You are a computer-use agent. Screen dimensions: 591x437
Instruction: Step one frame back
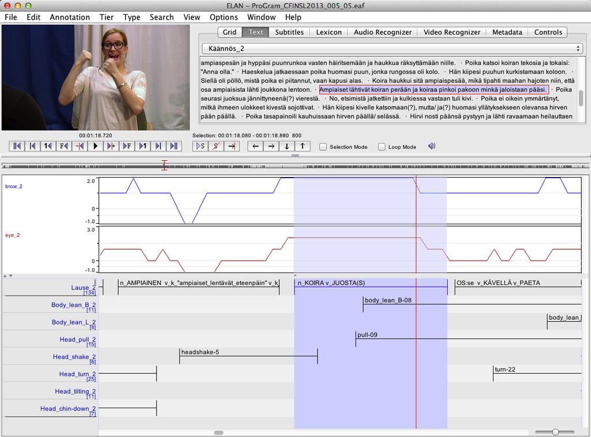tap(63, 146)
